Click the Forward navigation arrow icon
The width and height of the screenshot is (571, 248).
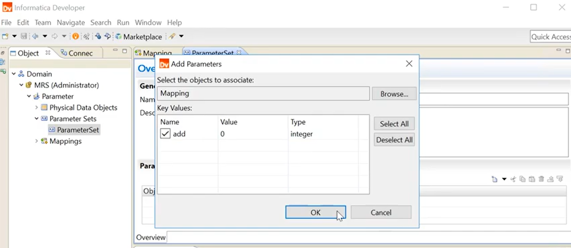tap(54, 36)
